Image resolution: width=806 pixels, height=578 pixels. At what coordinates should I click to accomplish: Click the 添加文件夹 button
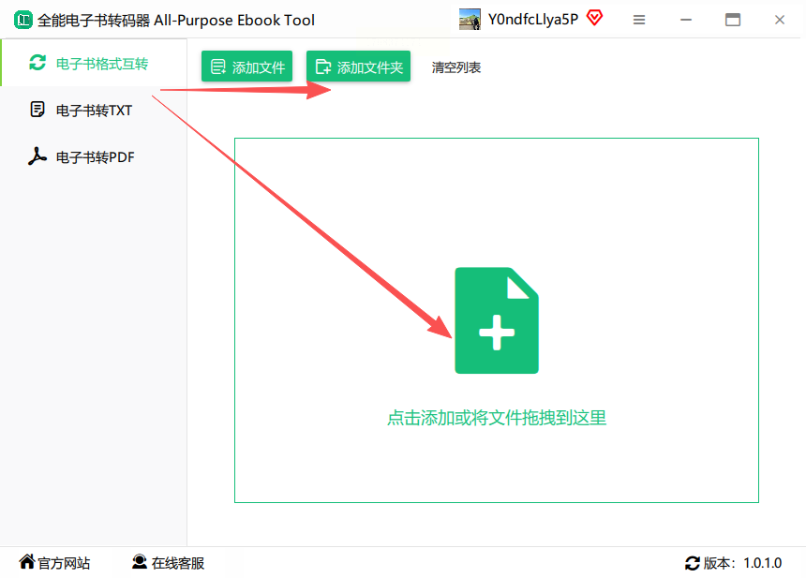tap(358, 67)
